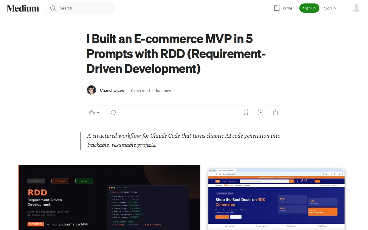The width and height of the screenshot is (368, 230).
Task: Click the '5 PROMPTS' orange badge in image
Action: pos(36,224)
